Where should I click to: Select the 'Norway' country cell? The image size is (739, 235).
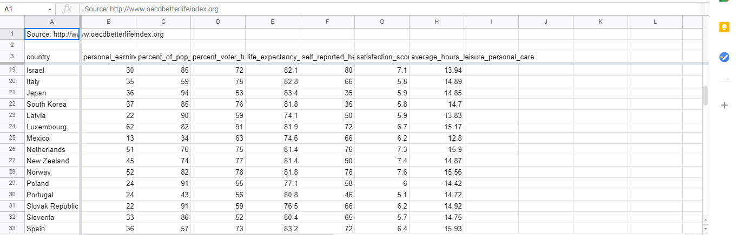click(52, 172)
